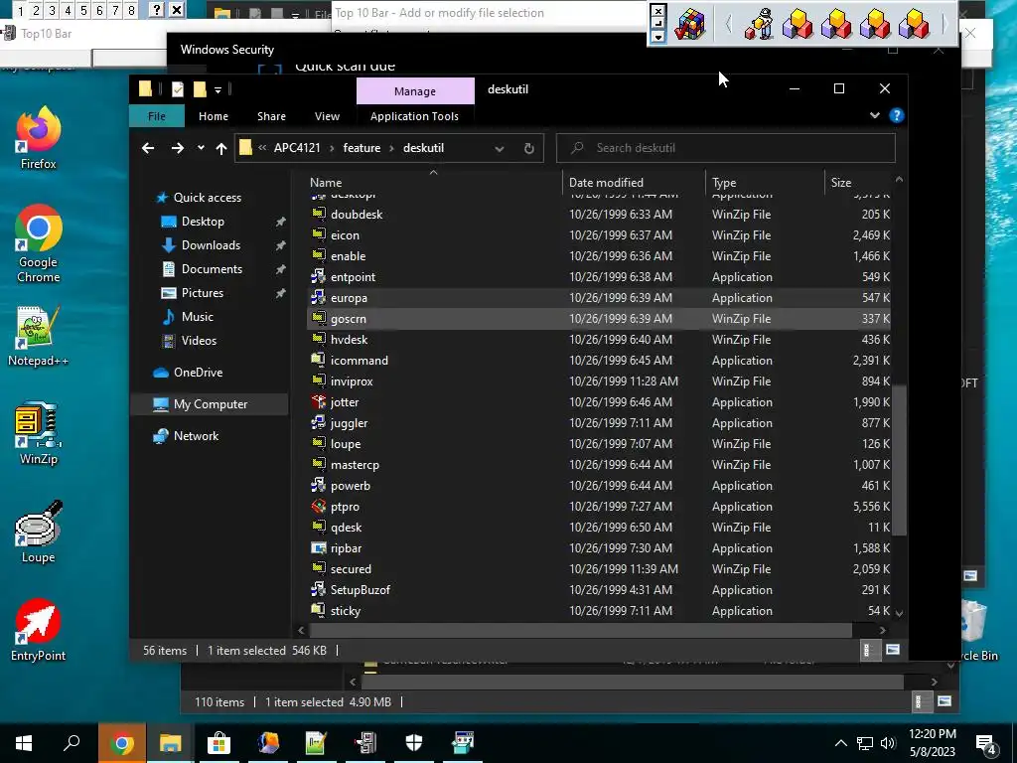Open the View ribbon tab
1017x763 pixels.
click(x=327, y=116)
